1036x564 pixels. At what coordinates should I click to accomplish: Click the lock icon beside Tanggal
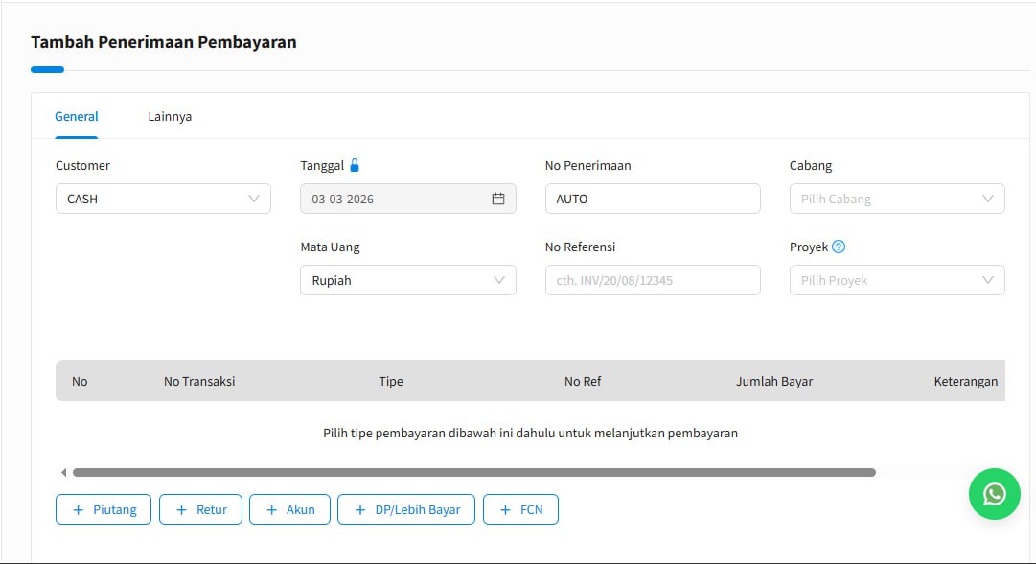[355, 165]
